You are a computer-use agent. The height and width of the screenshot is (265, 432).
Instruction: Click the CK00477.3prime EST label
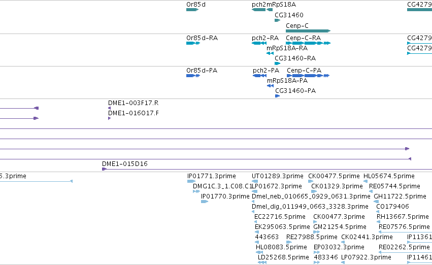pyautogui.click(x=339, y=217)
